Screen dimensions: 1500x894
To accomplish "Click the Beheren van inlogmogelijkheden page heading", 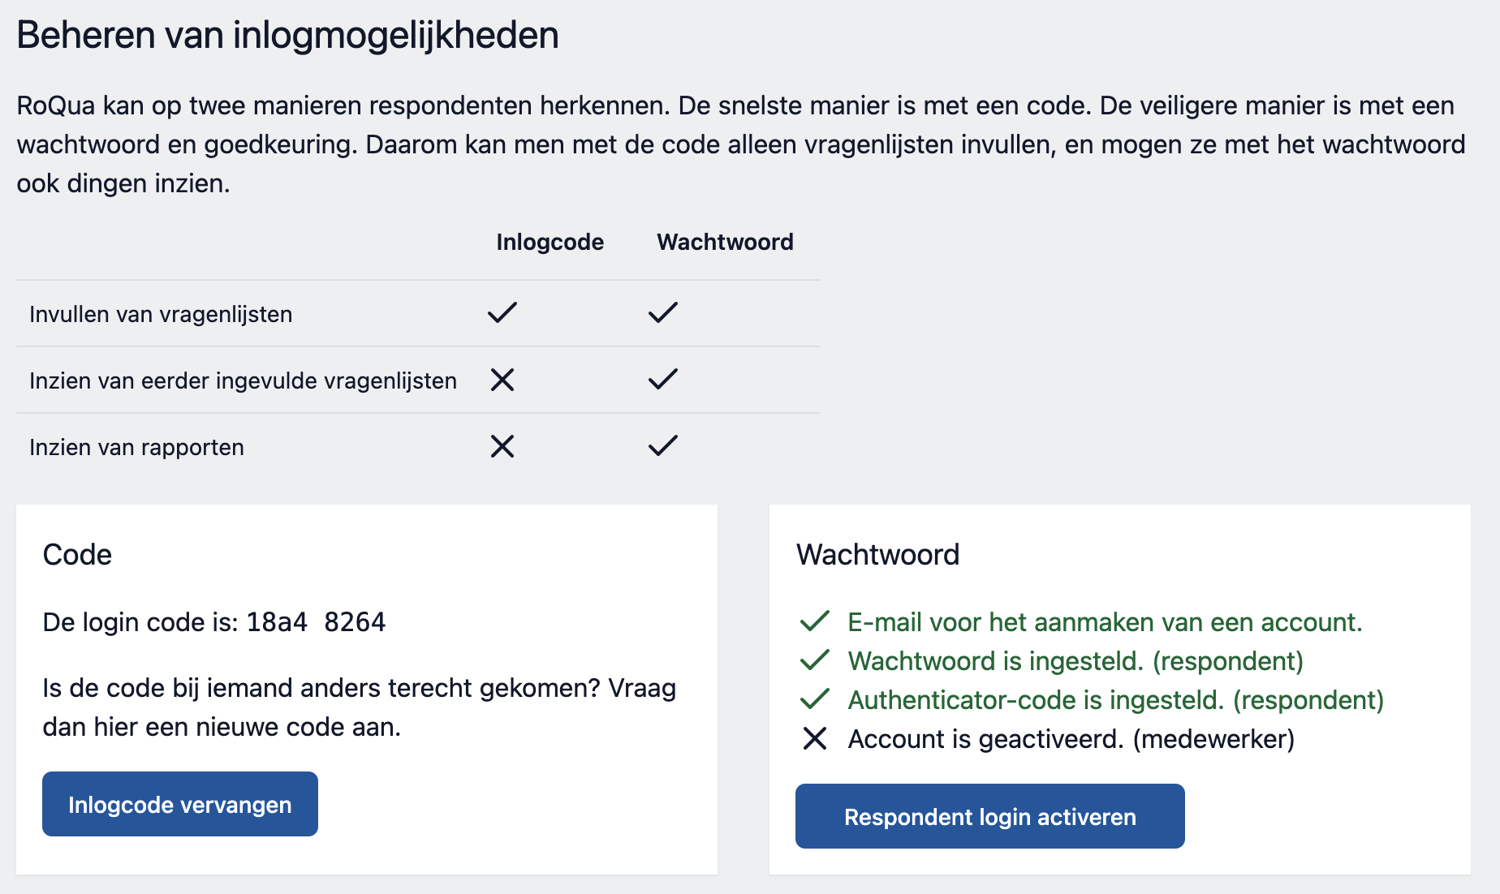I will [x=287, y=36].
